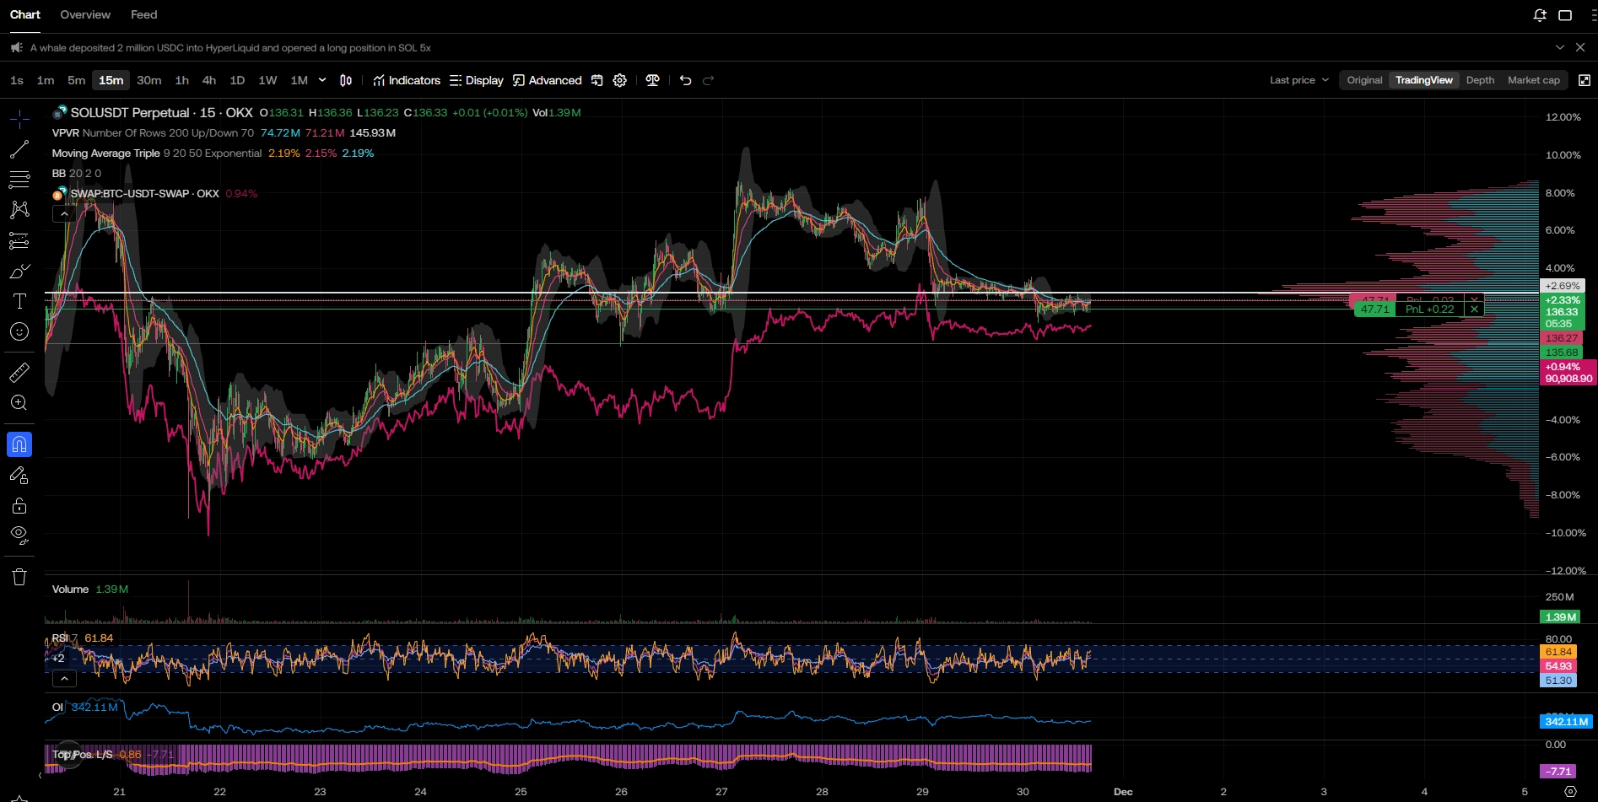
Task: Switch chart view to Depth
Action: pos(1480,80)
